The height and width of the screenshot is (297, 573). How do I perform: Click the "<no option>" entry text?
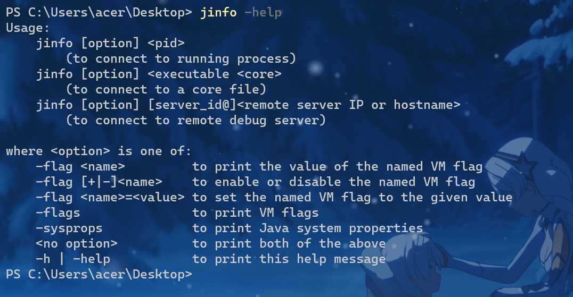point(76,244)
